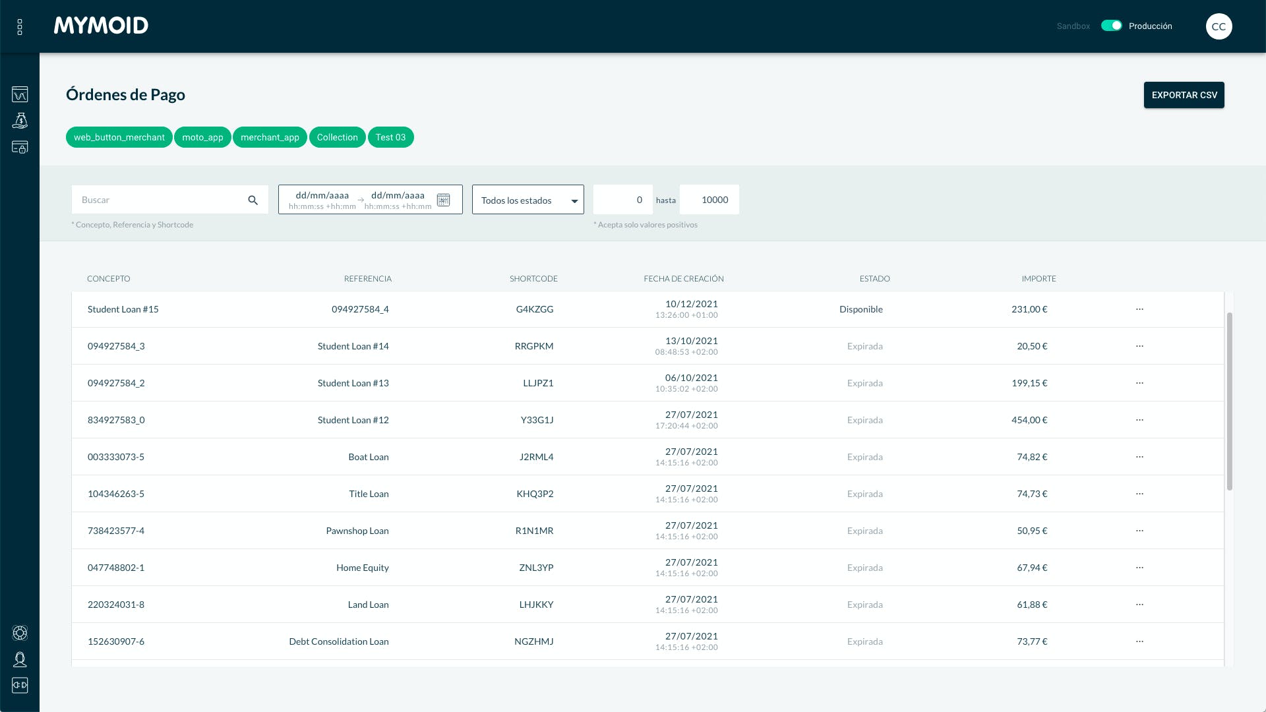1266x712 pixels.
Task: Click the orders table vertical scrollbar
Action: click(1229, 401)
